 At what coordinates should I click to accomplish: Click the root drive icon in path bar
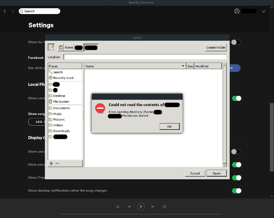click(x=61, y=47)
